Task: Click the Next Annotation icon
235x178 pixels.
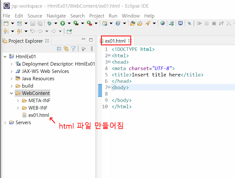Action: (x=6, y=31)
